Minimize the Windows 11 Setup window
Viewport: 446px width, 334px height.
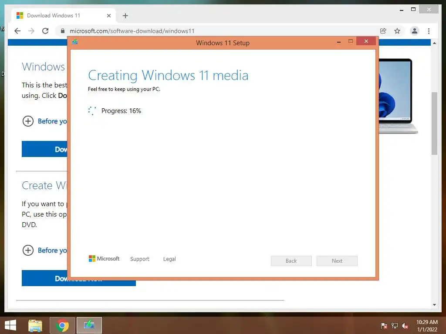(x=339, y=42)
